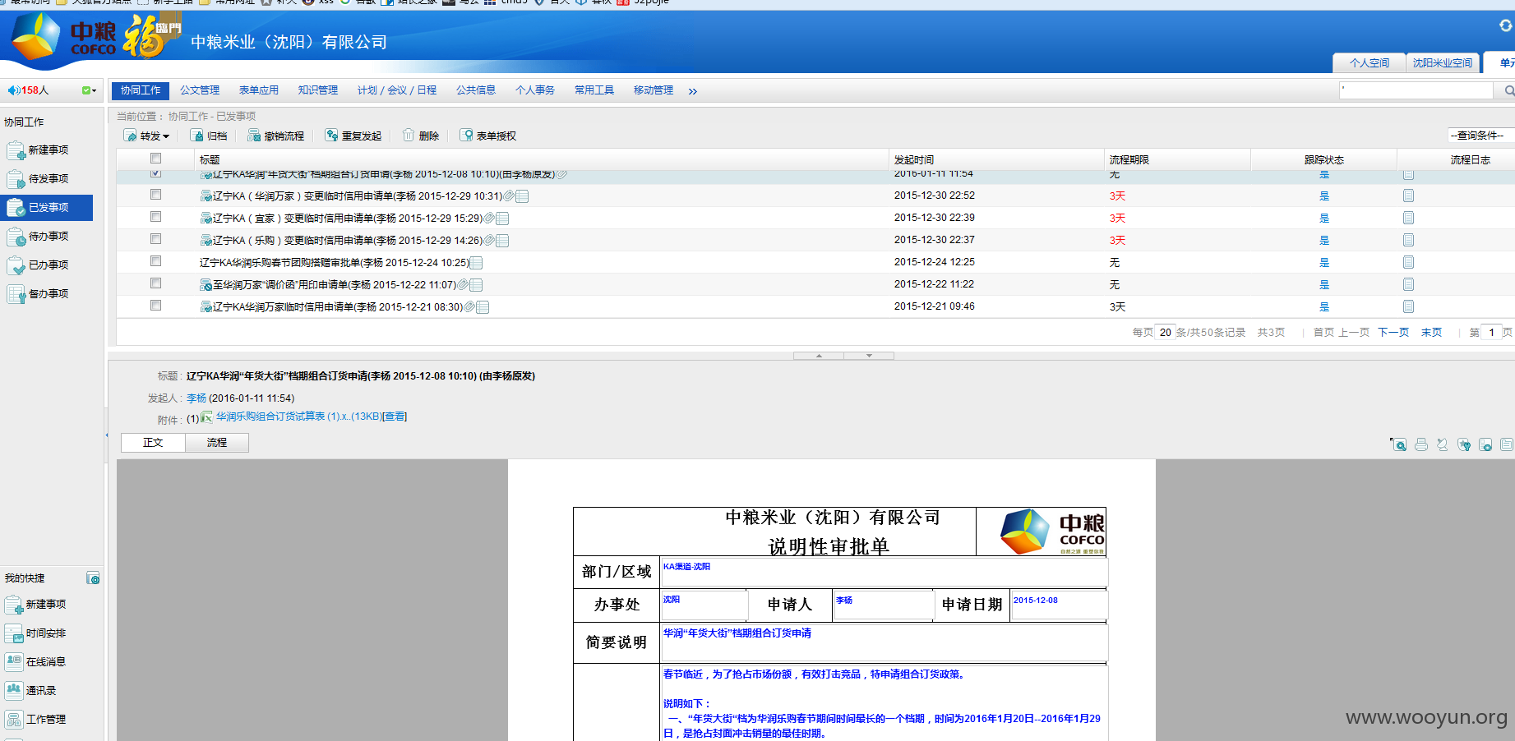Viewport: 1515px width, 741px height.
Task: Open 待发事项 in the sidebar
Action: [x=38, y=179]
